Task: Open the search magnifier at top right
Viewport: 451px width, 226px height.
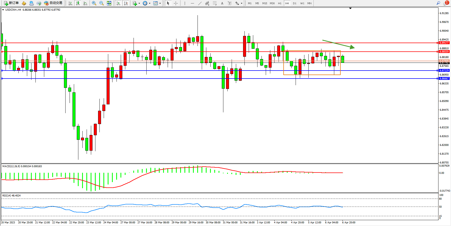Action: coord(438,3)
